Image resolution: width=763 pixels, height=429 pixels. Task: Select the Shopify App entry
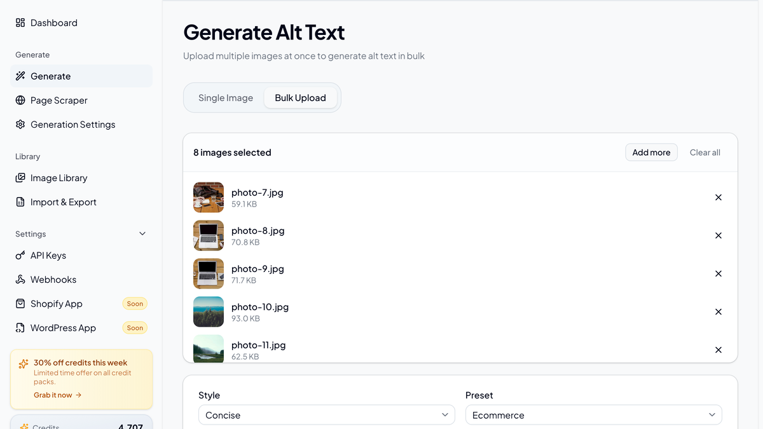click(81, 304)
